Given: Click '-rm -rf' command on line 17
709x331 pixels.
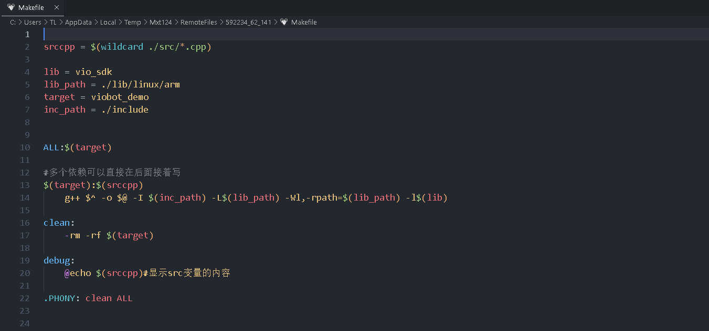Looking at the screenshot, I should point(83,235).
